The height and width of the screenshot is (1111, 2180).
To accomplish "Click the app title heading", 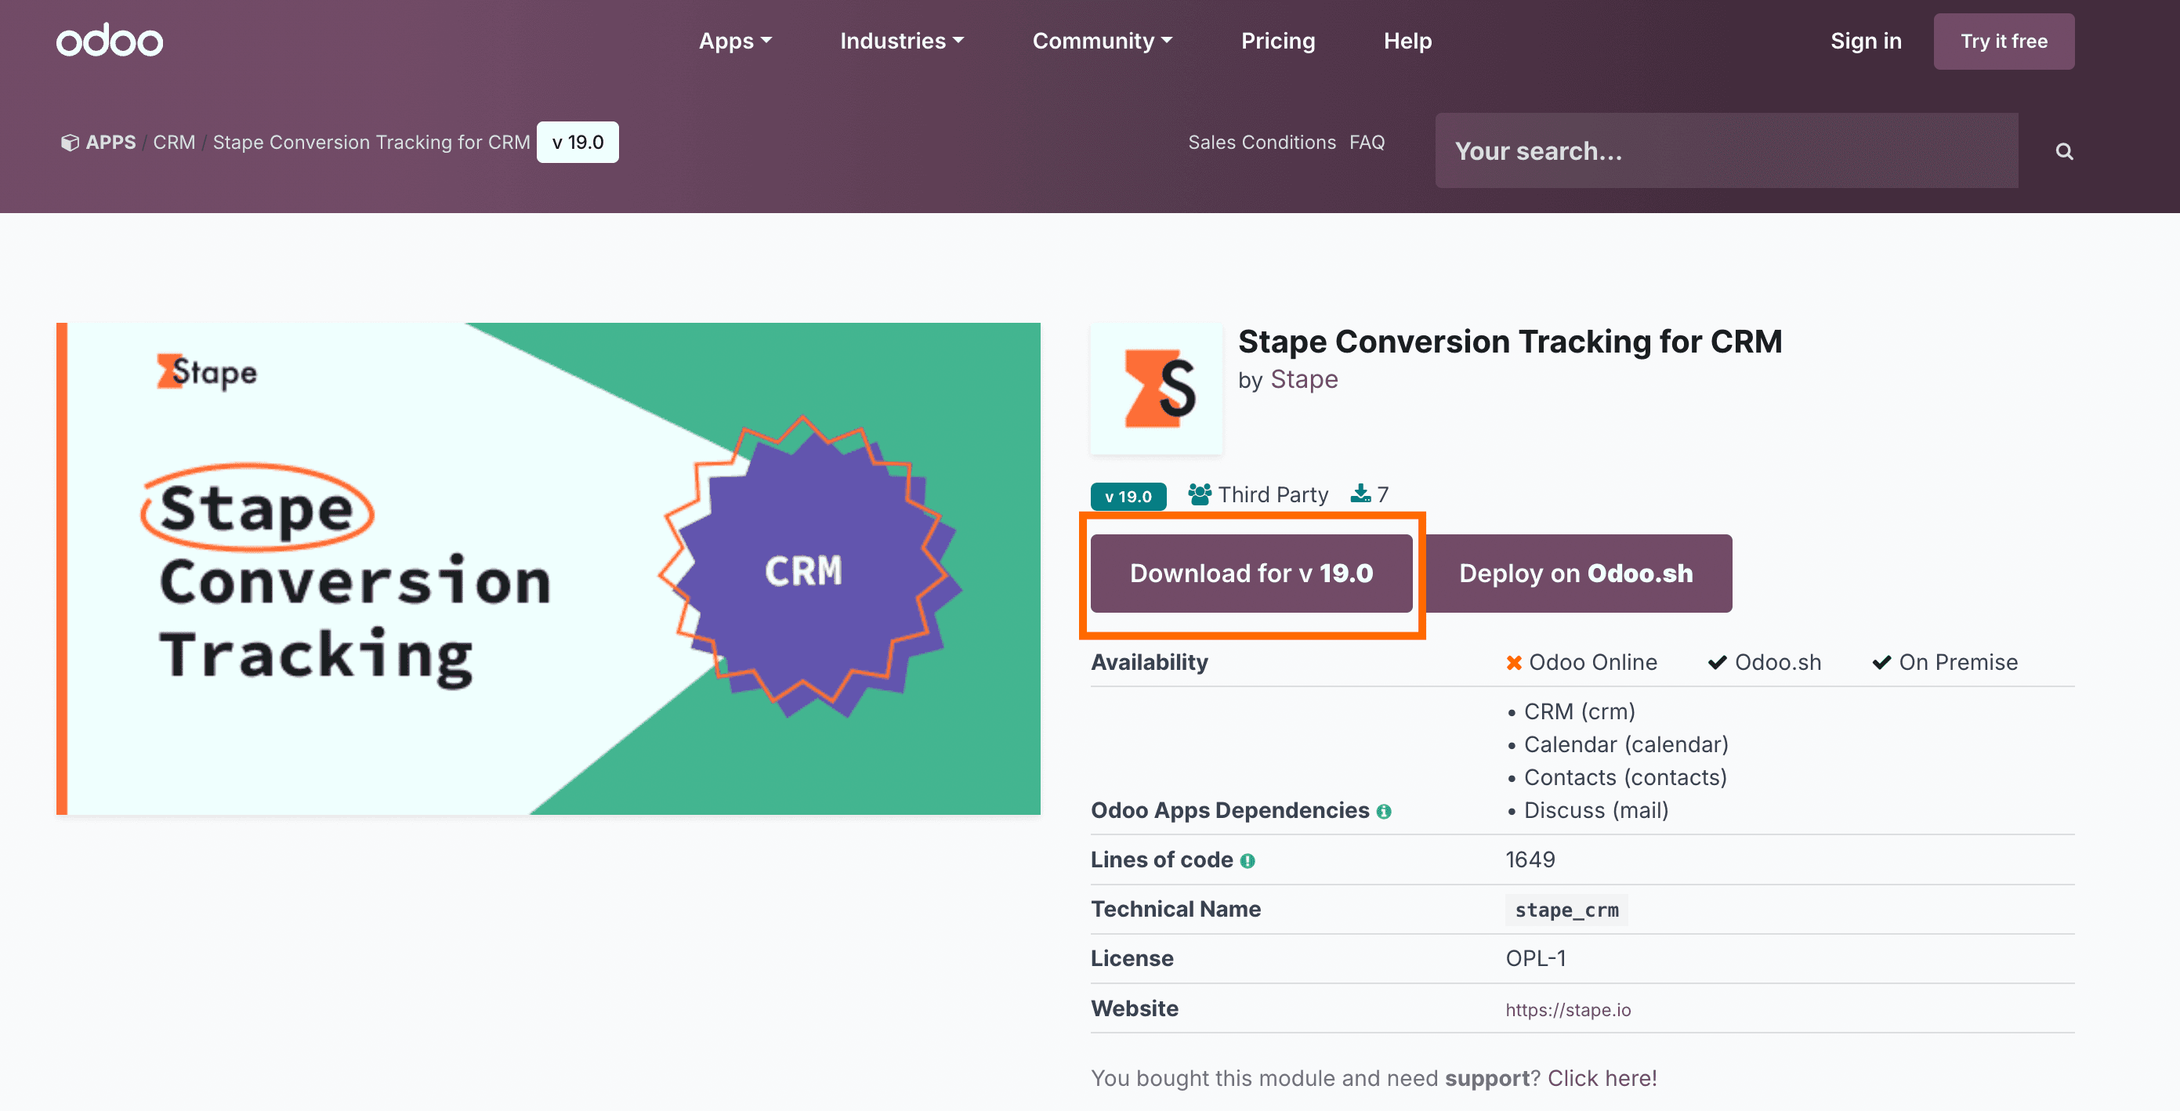I will pos(1510,342).
